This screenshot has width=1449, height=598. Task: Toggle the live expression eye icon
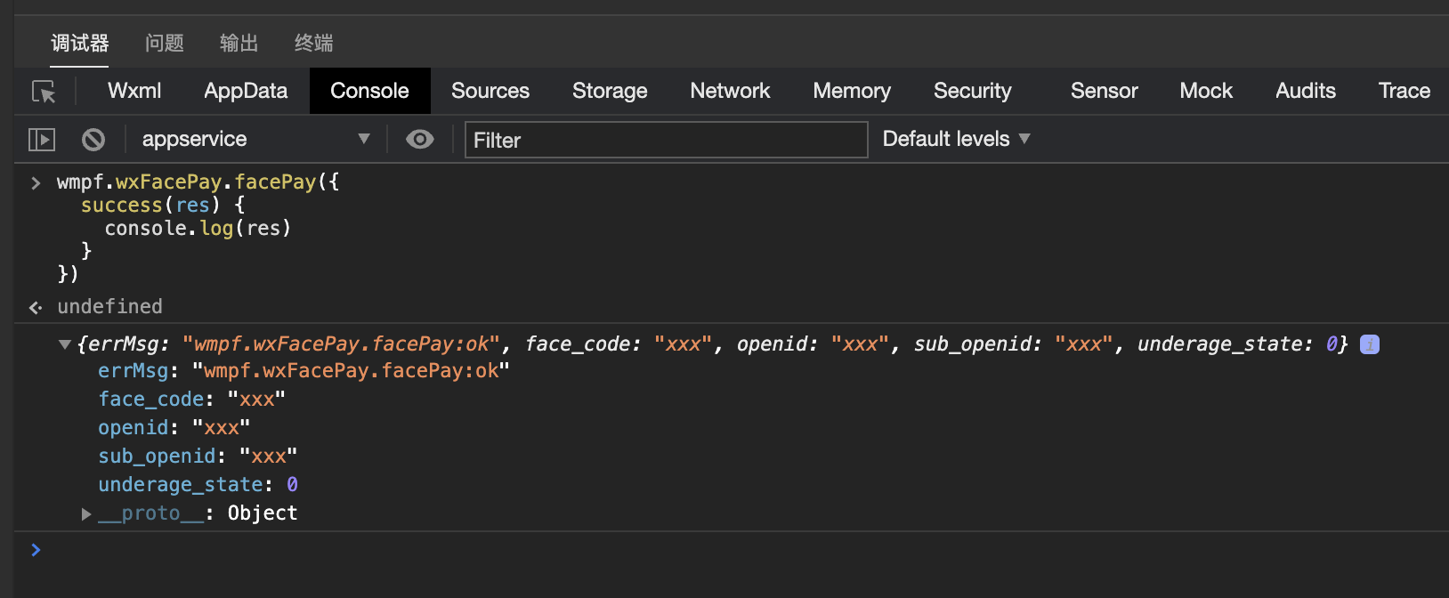(x=419, y=140)
